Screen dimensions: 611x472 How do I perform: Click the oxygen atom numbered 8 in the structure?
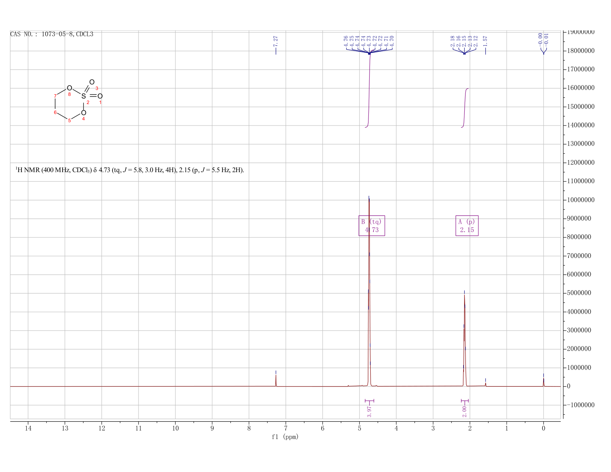69,88
